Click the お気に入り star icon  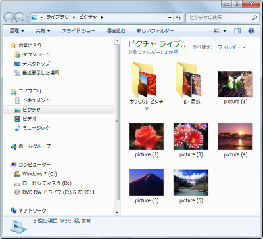[14, 45]
